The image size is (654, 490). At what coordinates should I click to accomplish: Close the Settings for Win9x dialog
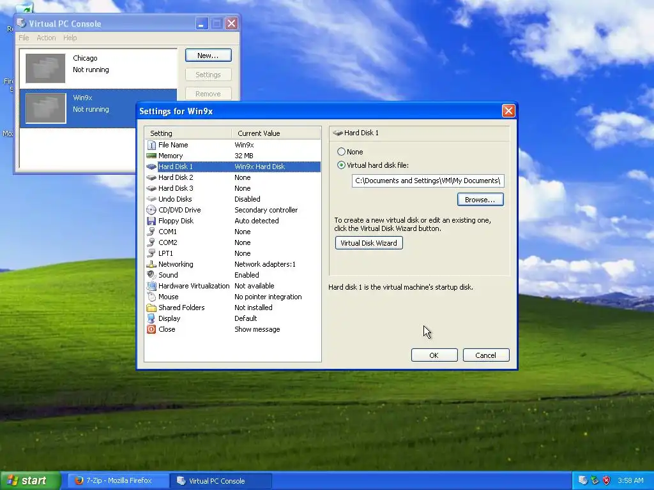pyautogui.click(x=508, y=111)
